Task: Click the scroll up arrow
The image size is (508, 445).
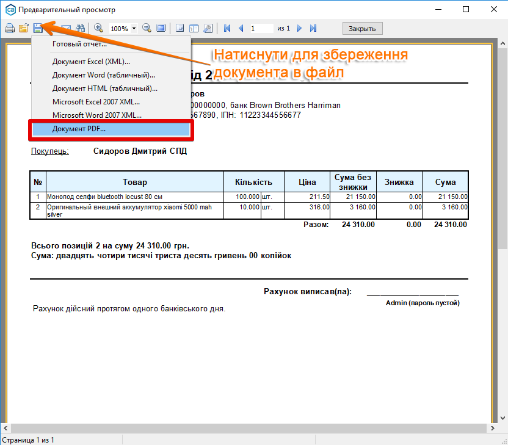Action: click(x=503, y=43)
